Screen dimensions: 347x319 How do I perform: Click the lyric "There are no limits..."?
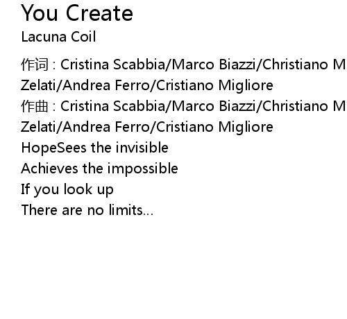coord(87,210)
